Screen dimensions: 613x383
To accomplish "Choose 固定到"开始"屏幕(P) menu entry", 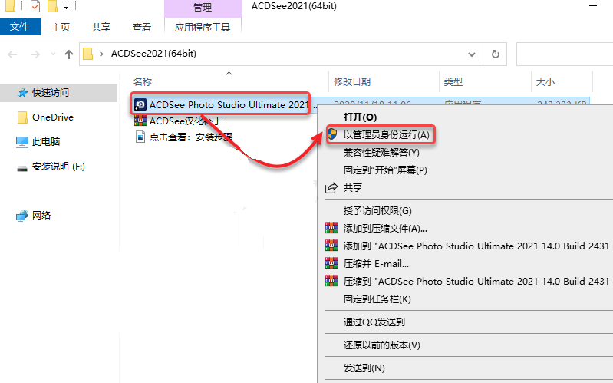I will [385, 170].
